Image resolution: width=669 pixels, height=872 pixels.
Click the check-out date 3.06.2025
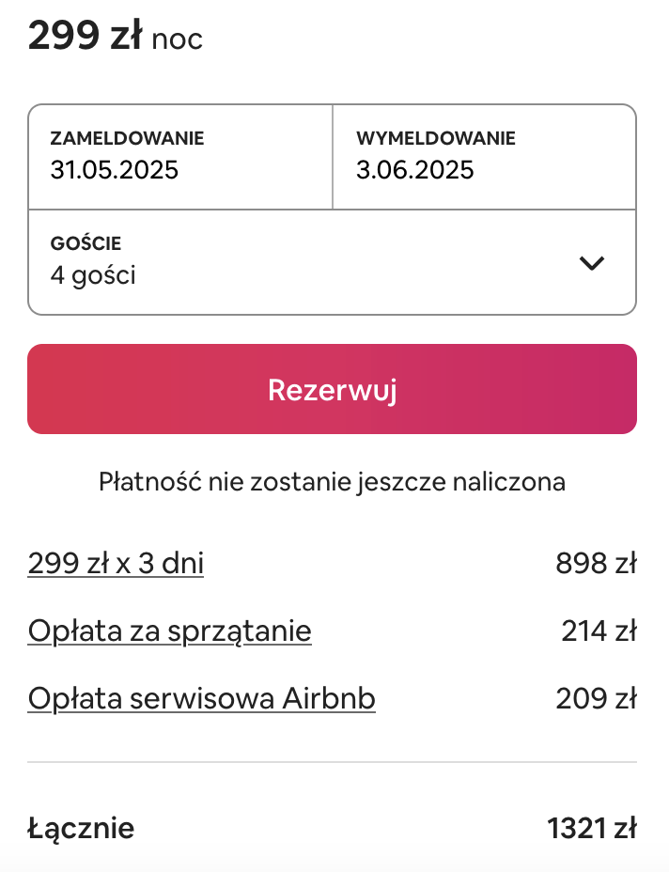[415, 170]
